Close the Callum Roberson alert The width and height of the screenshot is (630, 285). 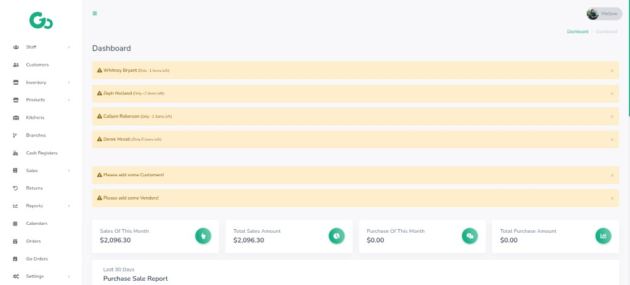(612, 117)
